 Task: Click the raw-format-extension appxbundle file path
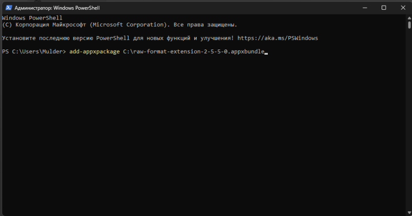(193, 52)
